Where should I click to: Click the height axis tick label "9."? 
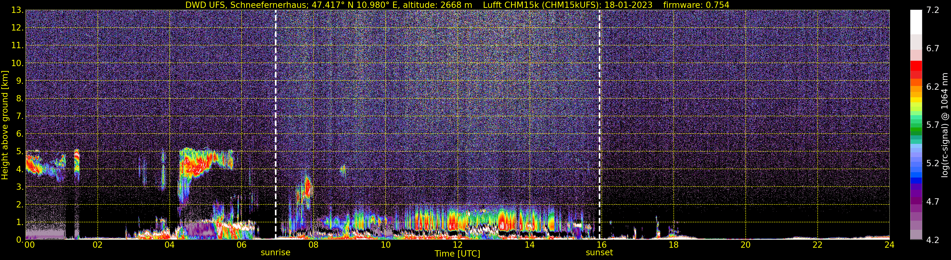(x=20, y=81)
